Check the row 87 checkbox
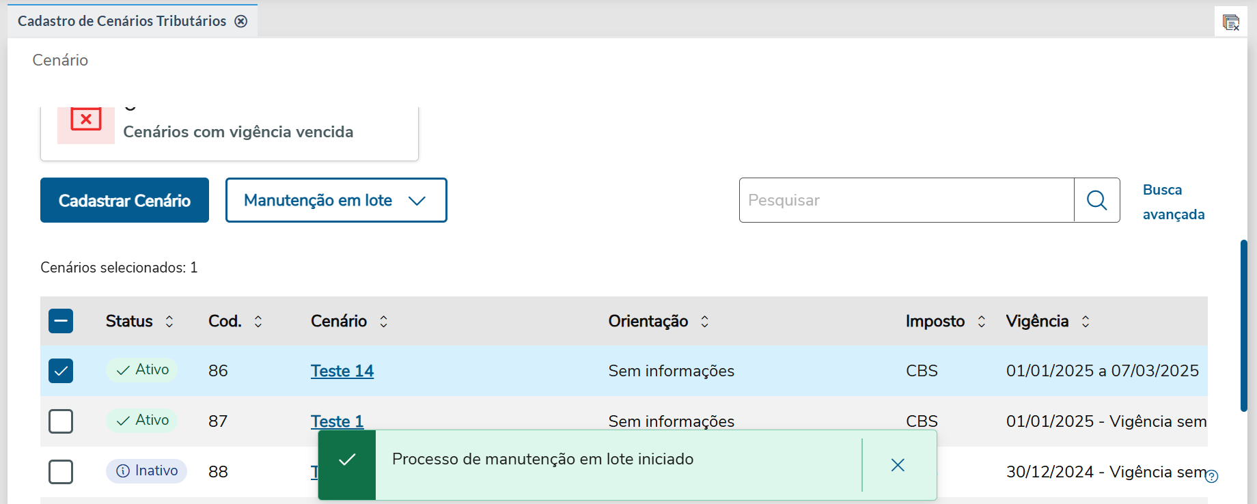The image size is (1257, 504). [61, 421]
